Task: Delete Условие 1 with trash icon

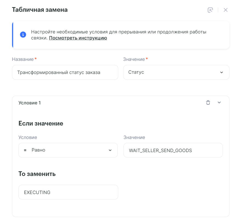Action: (208, 103)
